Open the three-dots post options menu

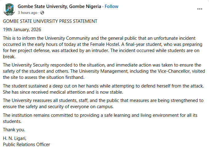tap(200, 9)
